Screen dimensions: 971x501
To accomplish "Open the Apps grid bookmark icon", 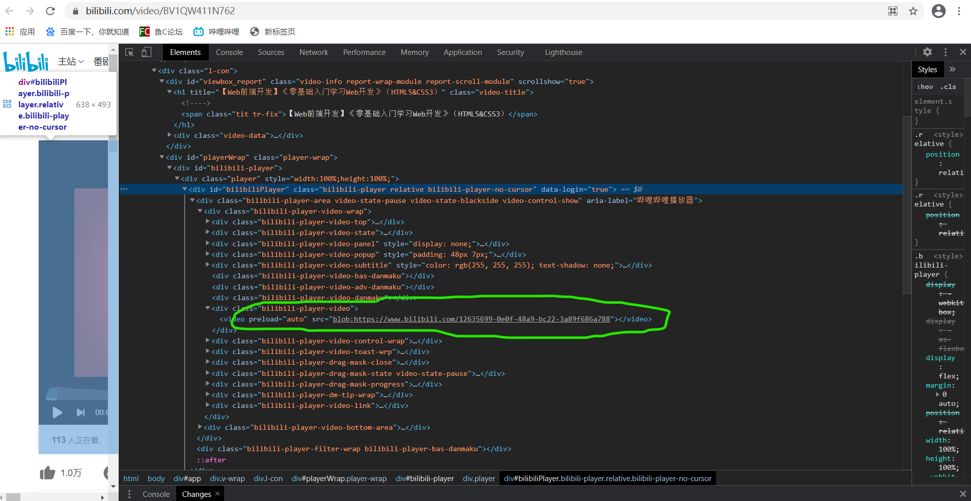I will point(10,32).
